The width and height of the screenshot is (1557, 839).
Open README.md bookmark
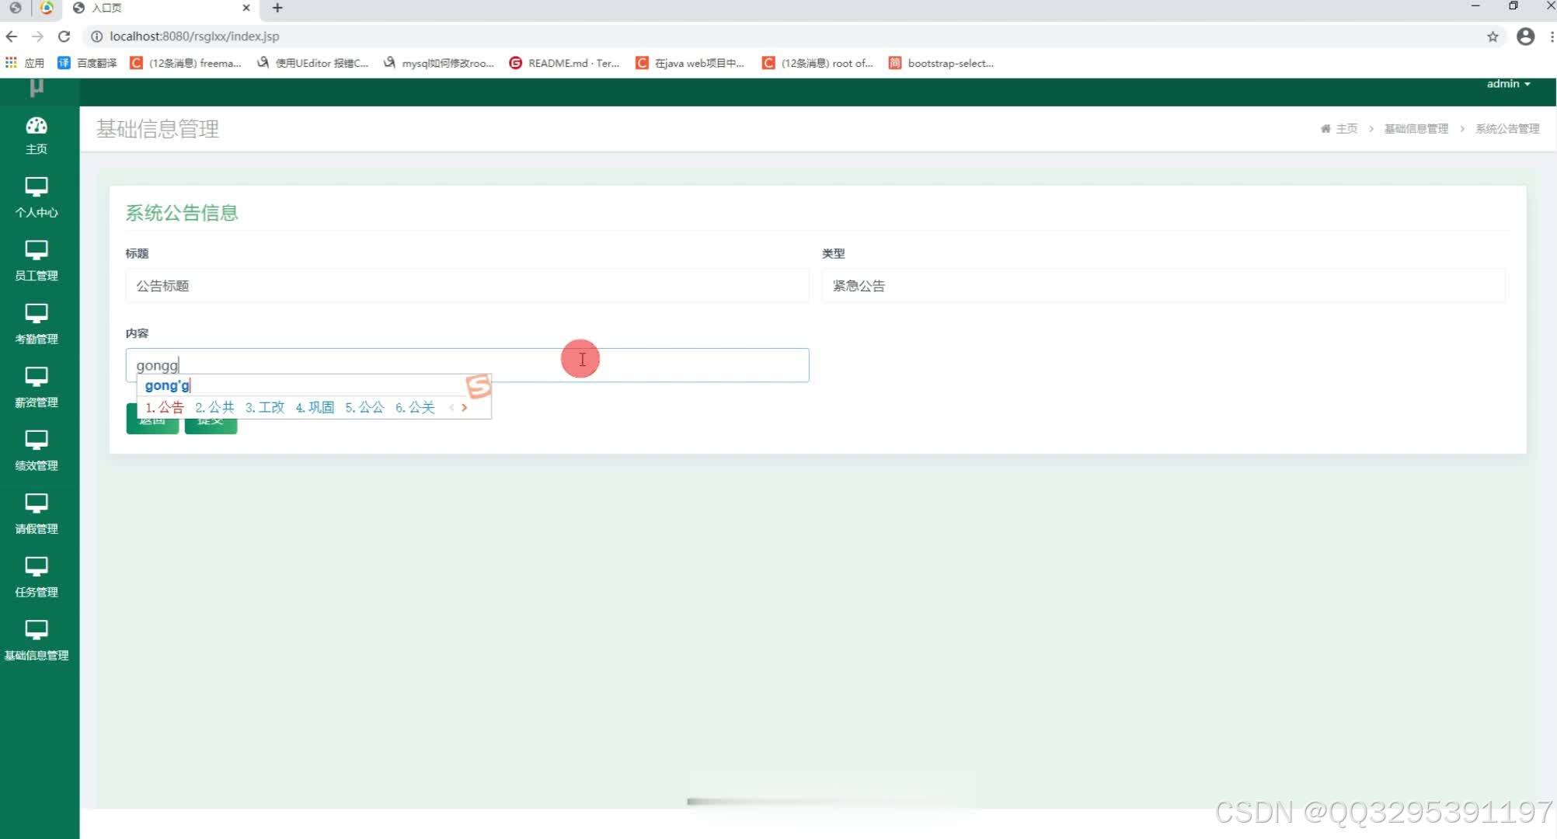(x=565, y=63)
